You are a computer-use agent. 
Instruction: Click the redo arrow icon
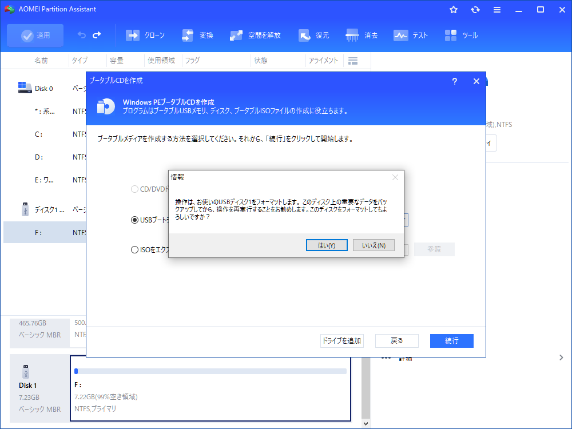pos(97,35)
